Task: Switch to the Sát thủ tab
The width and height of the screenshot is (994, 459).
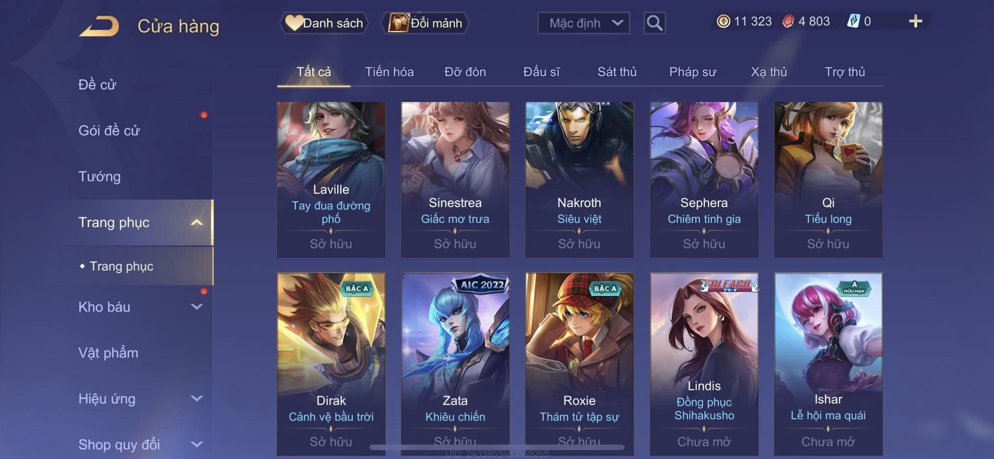Action: pyautogui.click(x=617, y=72)
